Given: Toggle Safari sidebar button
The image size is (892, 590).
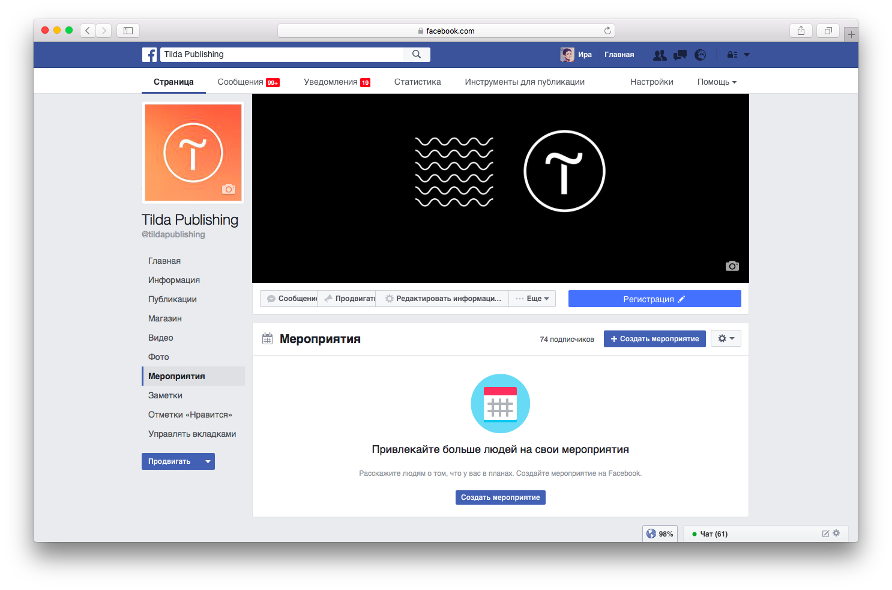Looking at the screenshot, I should pyautogui.click(x=128, y=30).
